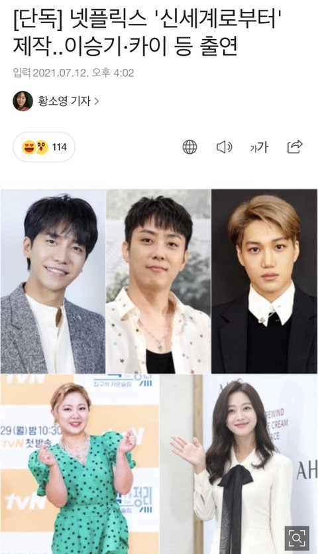Open the reporter profile avatar

[x=23, y=101]
